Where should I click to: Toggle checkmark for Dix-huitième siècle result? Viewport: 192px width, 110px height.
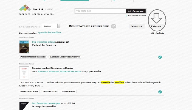(x=160, y=57)
